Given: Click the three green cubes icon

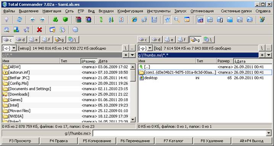Looking at the screenshot, I should 55,19.
